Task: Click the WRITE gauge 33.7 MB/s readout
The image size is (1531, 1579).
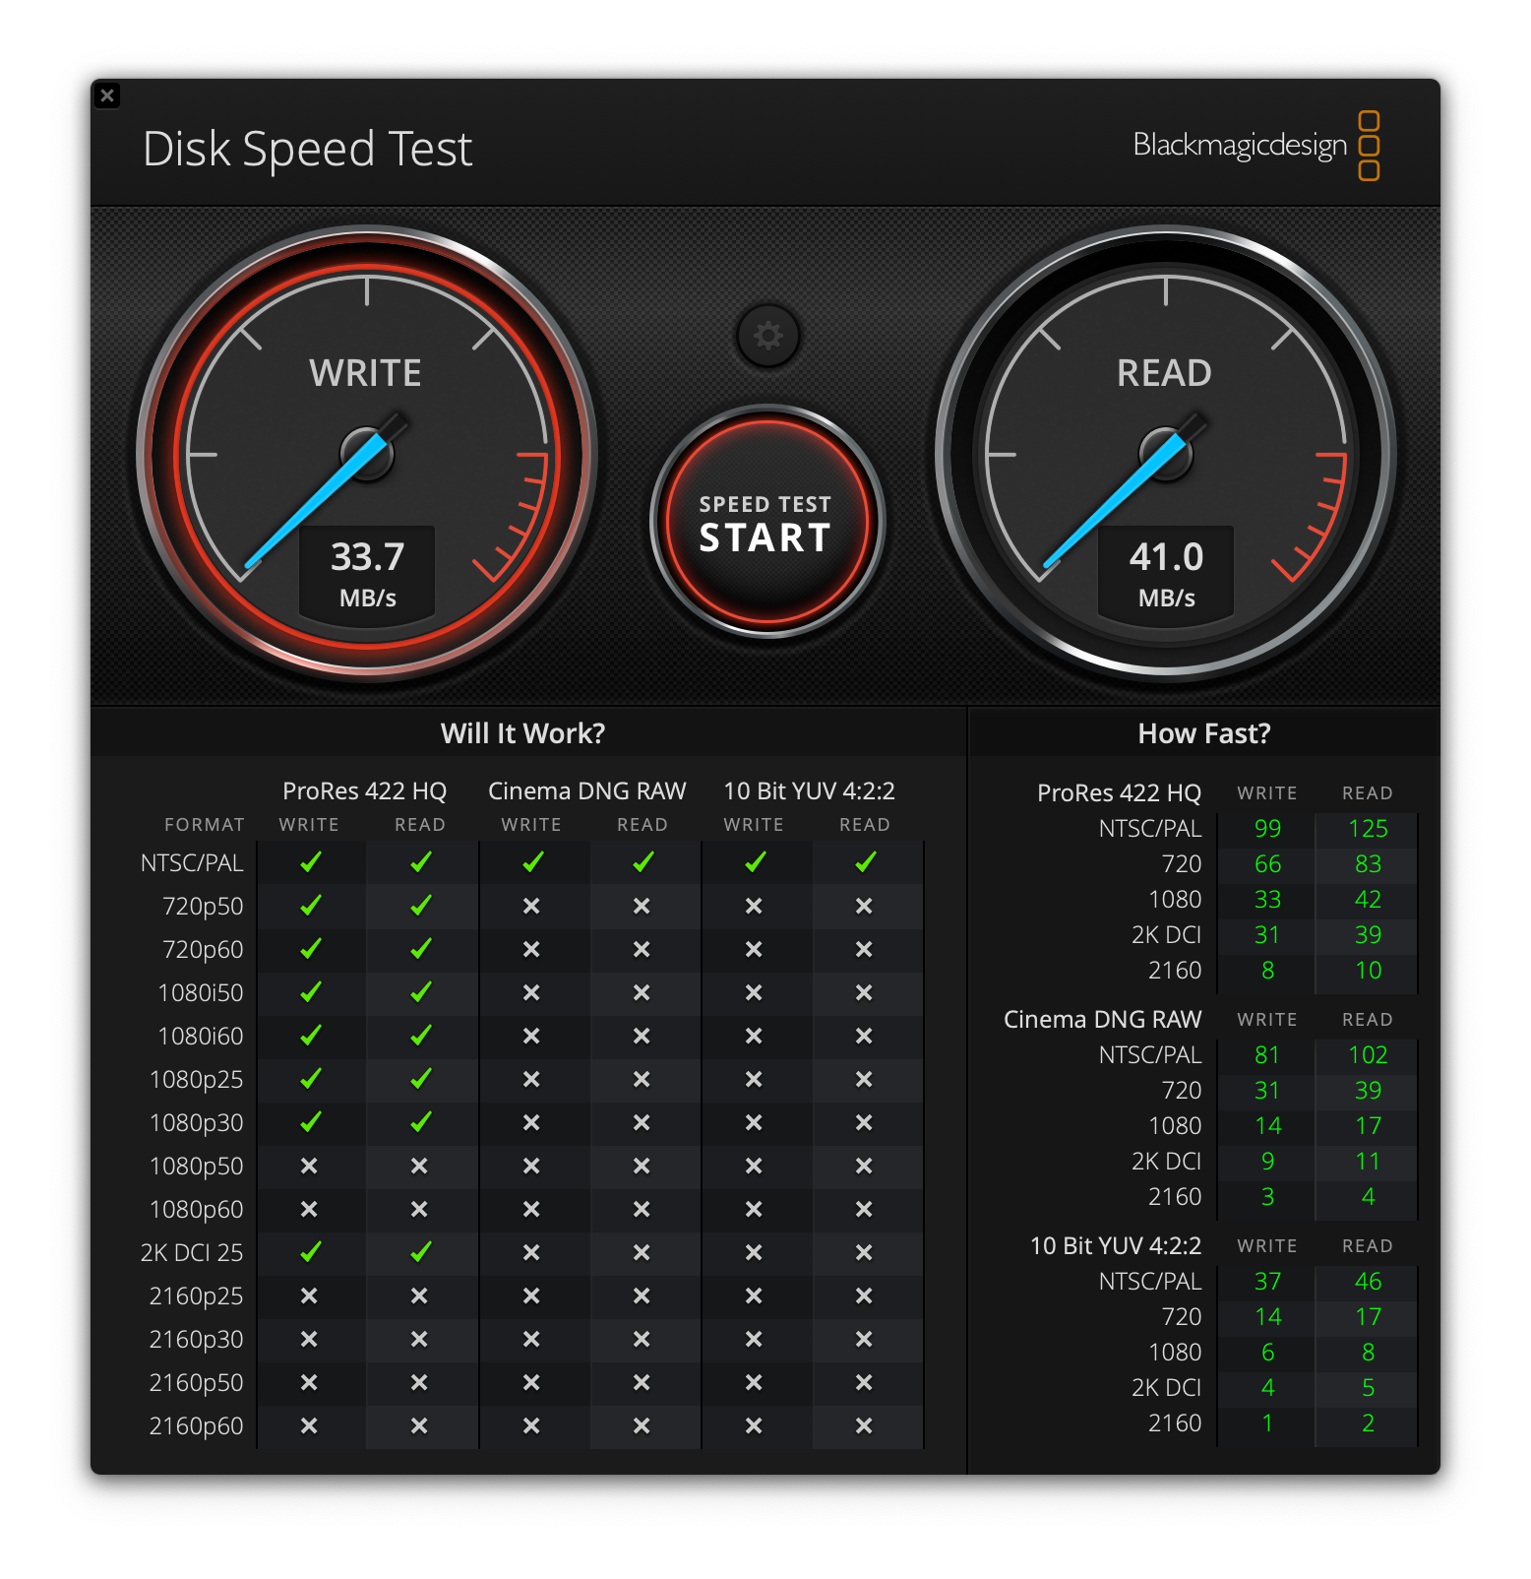Action: [x=367, y=574]
